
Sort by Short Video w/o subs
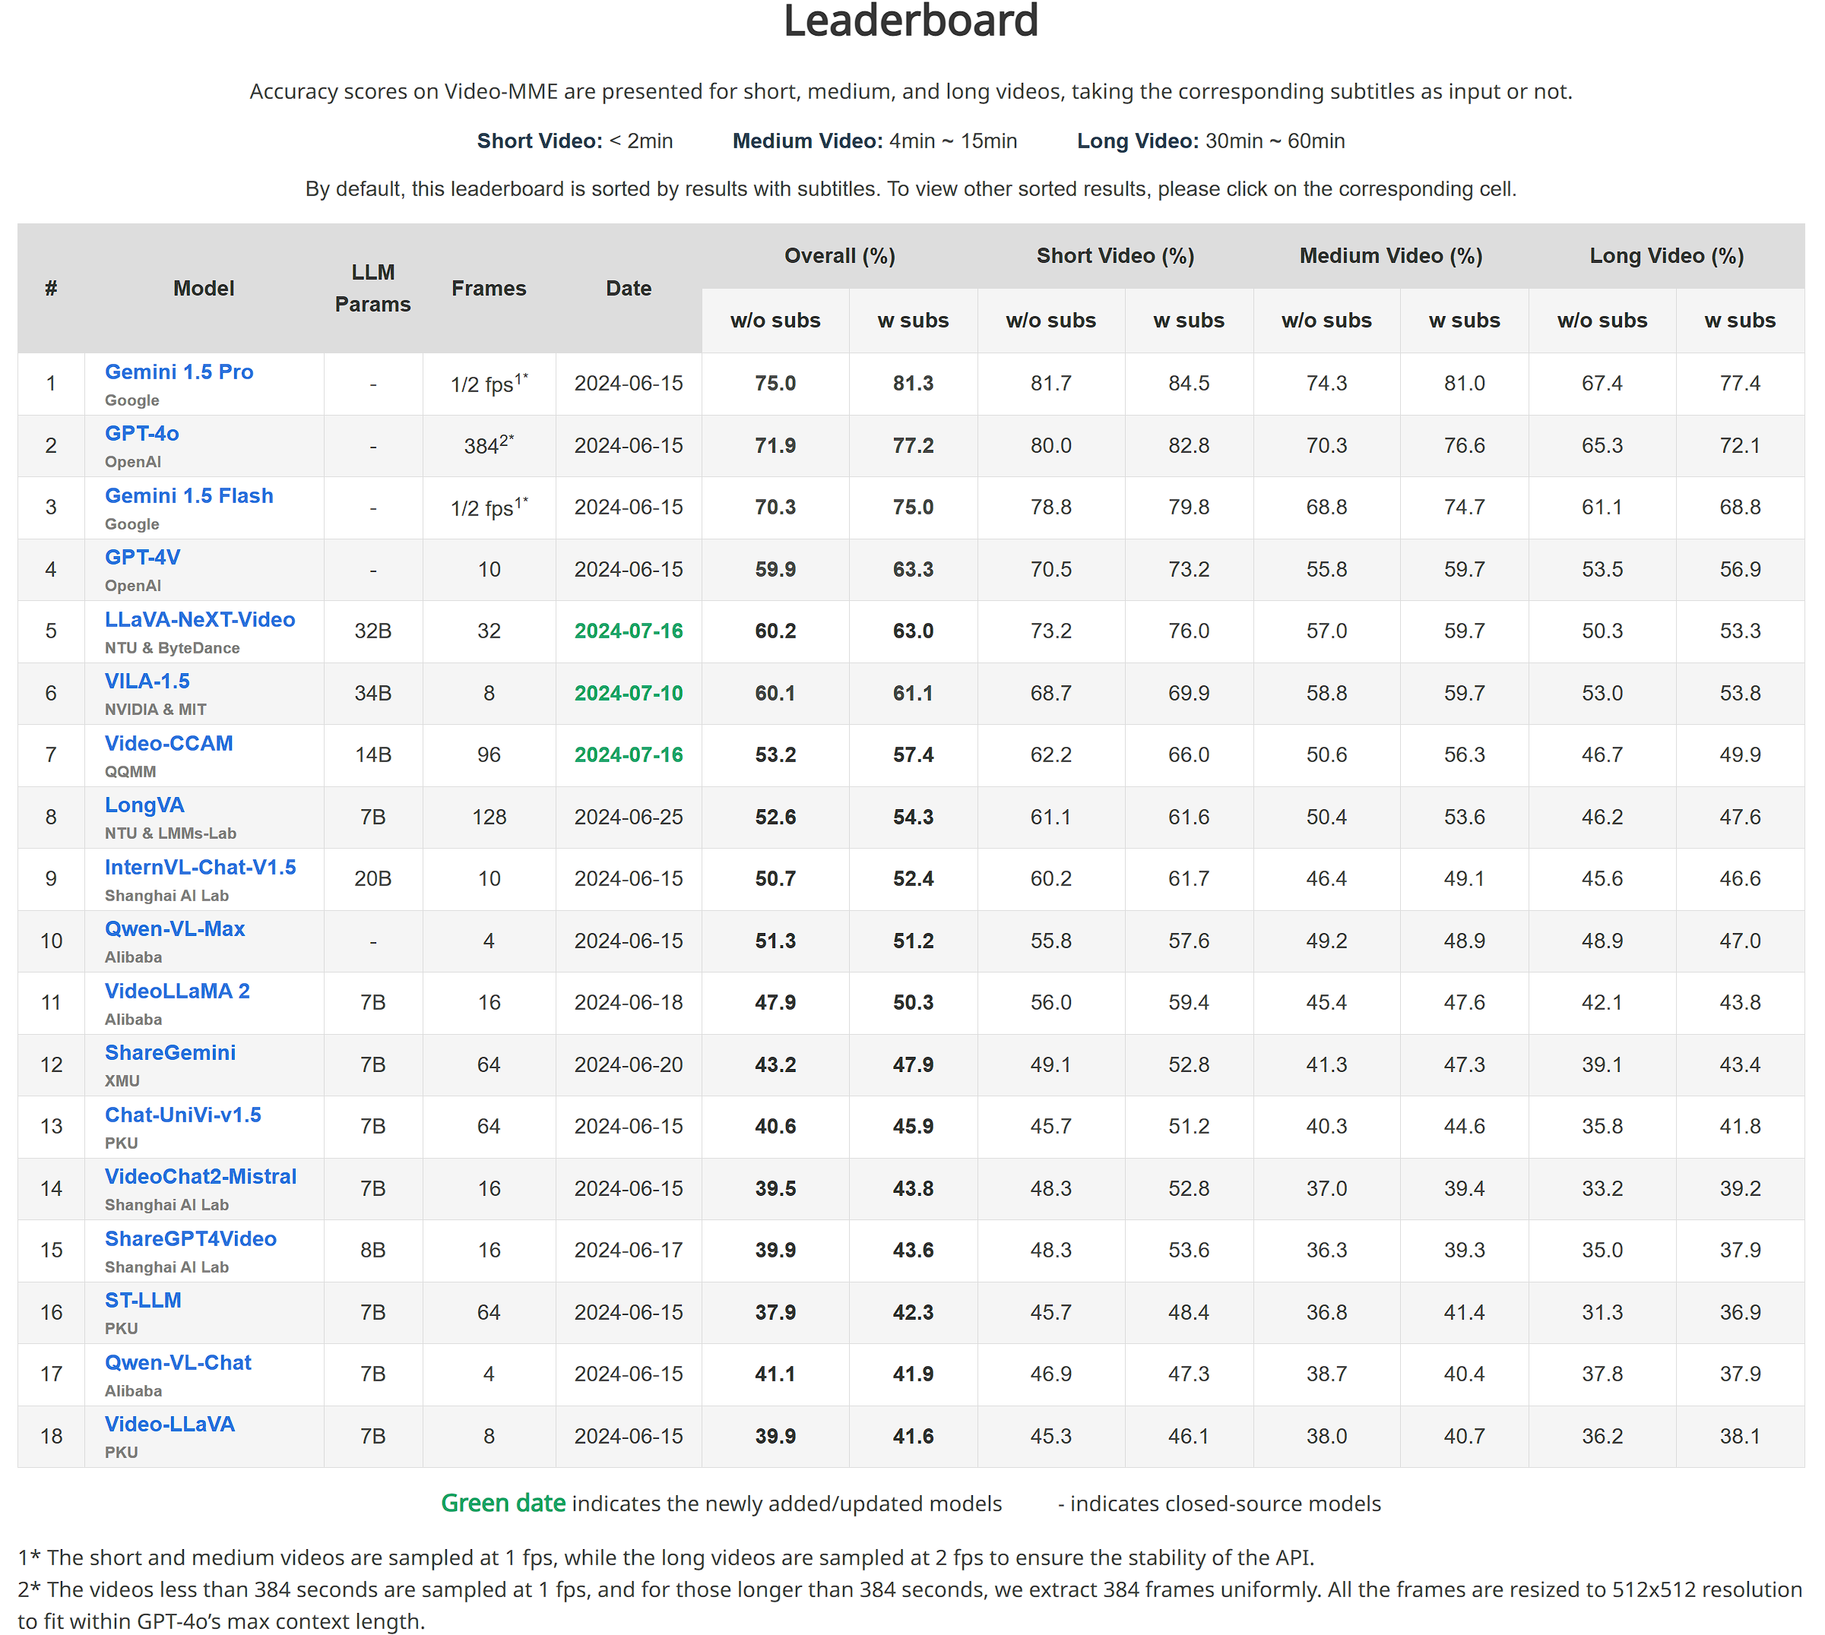(x=1051, y=321)
